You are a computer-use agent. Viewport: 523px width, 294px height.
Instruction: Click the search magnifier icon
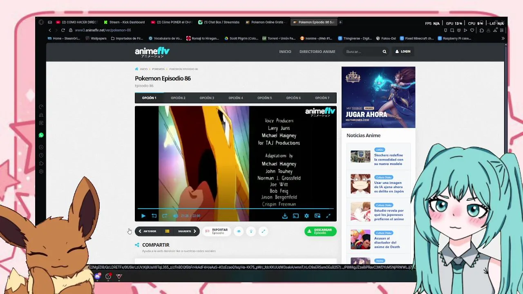[x=384, y=51]
